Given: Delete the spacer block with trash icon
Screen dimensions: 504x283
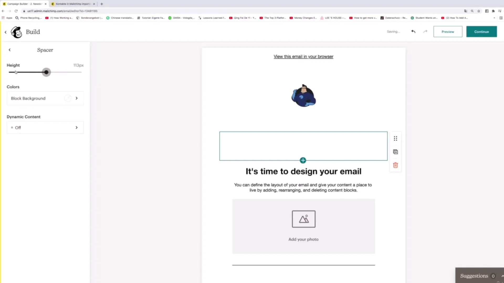Looking at the screenshot, I should (x=395, y=165).
